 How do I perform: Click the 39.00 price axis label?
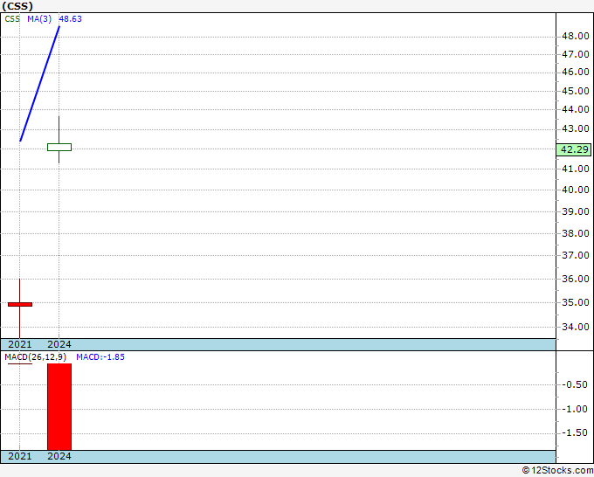[x=576, y=211]
